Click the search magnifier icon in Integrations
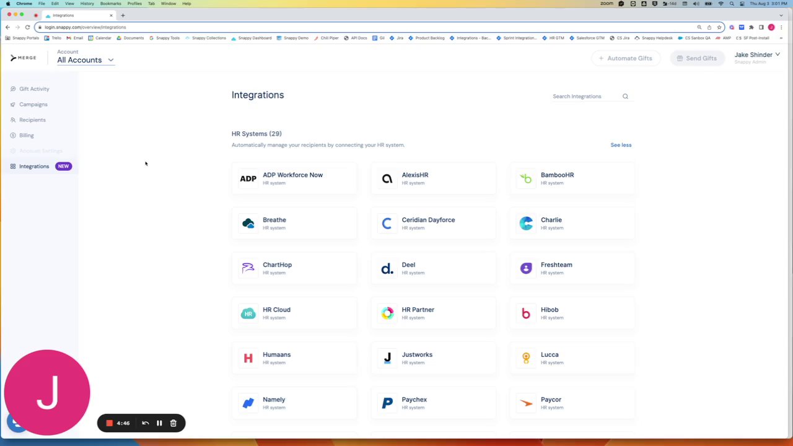 tap(625, 96)
